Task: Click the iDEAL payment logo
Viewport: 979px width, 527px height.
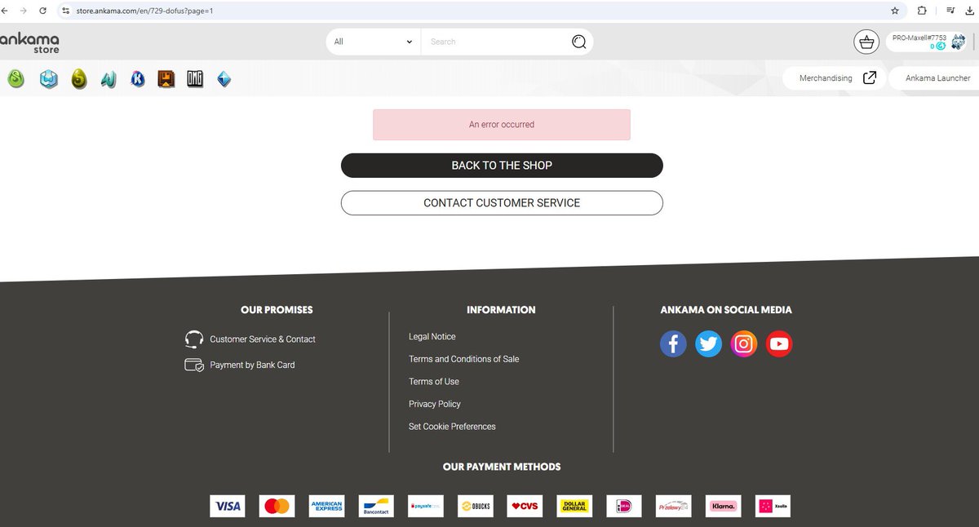Action: [x=624, y=506]
